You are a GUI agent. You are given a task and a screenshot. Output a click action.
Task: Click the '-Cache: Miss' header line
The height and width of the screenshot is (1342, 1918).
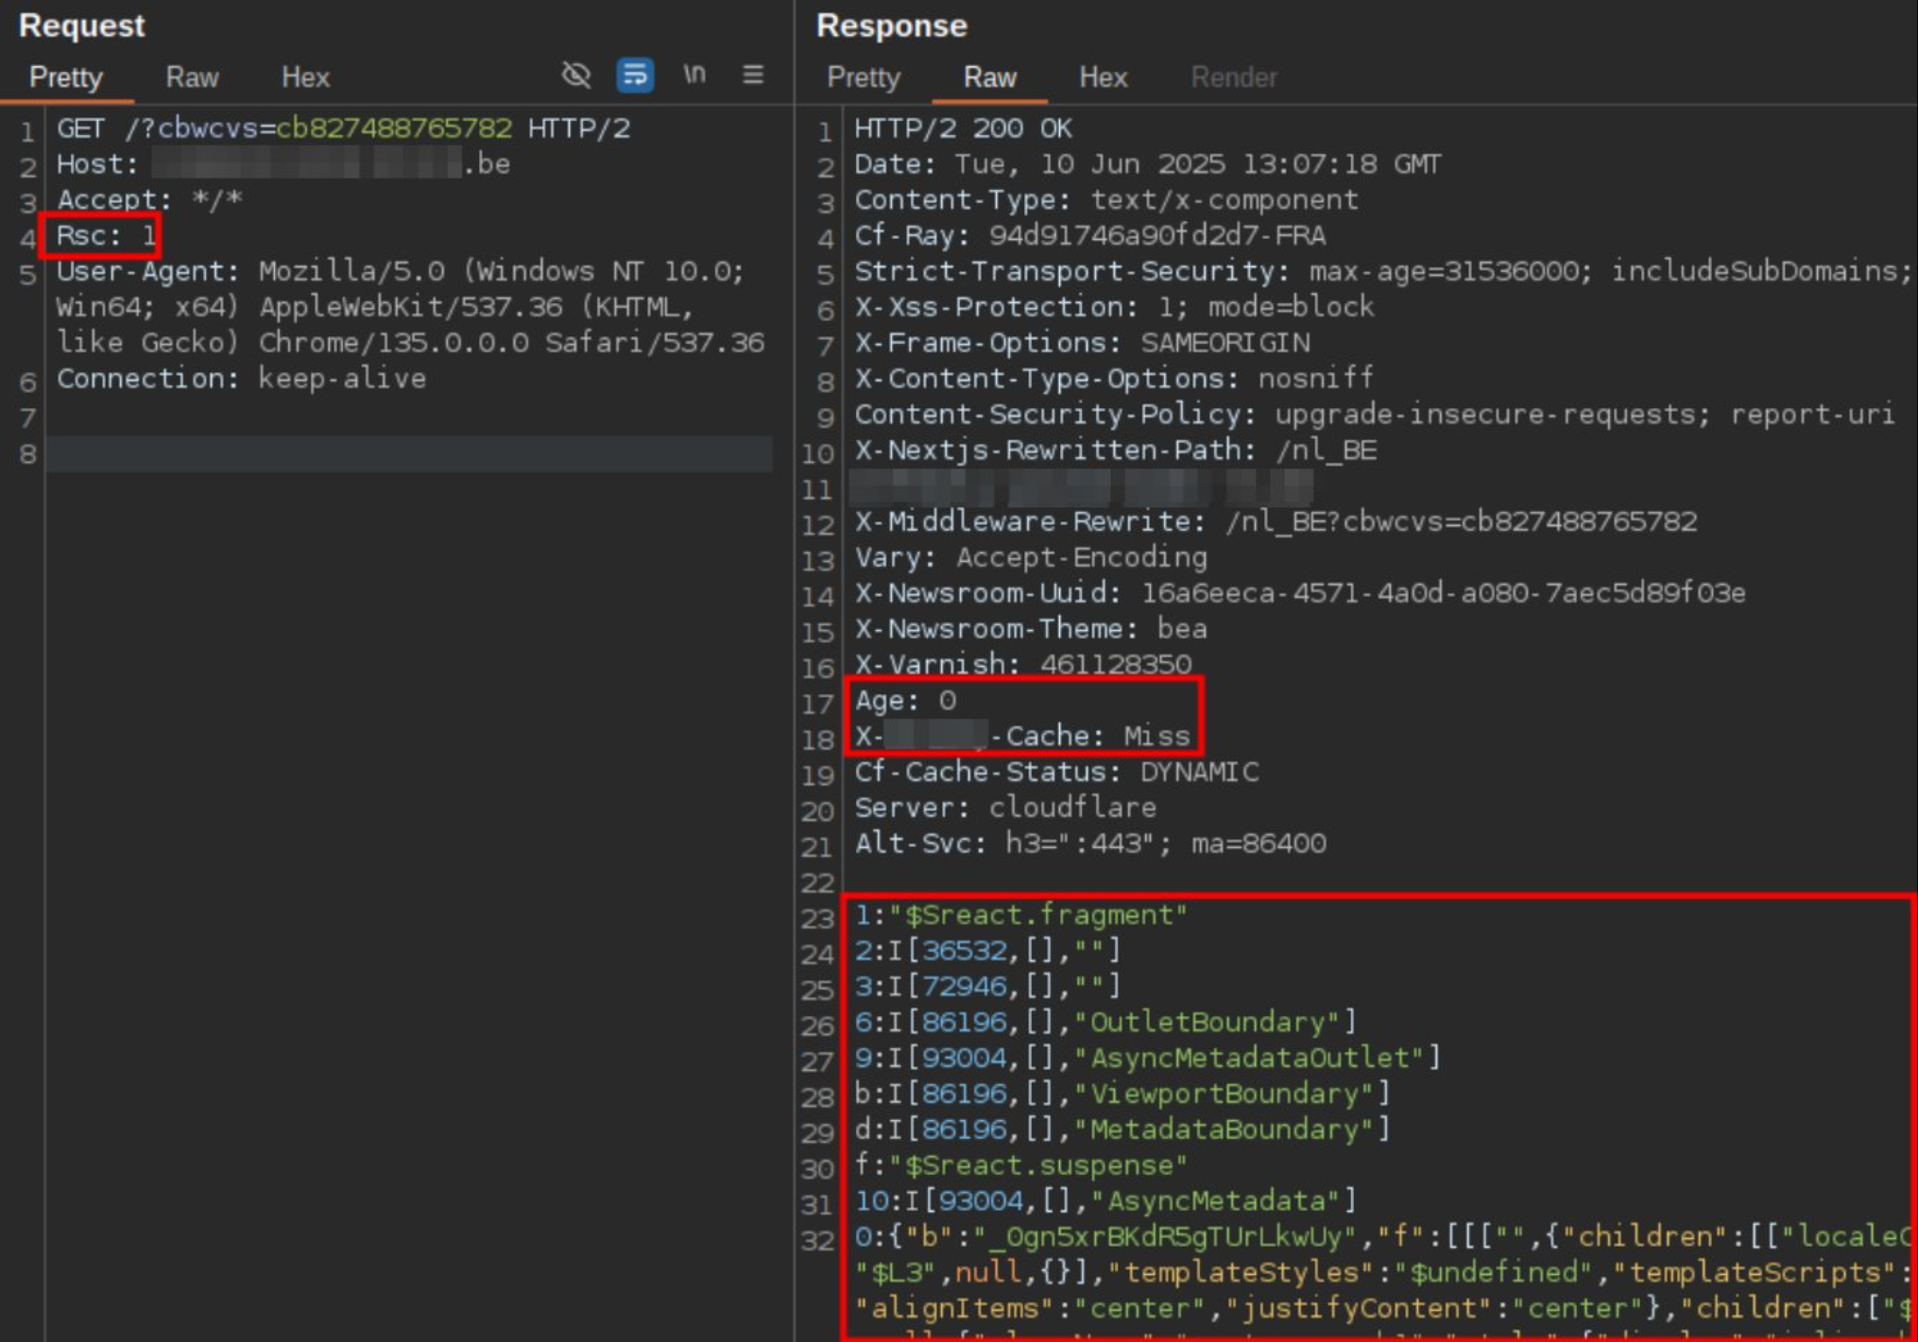1022,737
